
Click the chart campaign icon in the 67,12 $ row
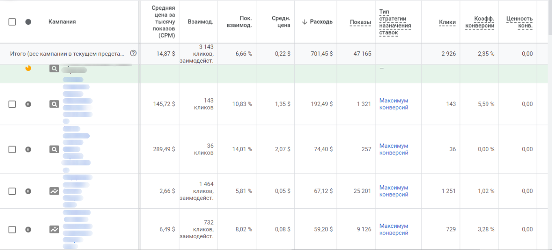[54, 191]
